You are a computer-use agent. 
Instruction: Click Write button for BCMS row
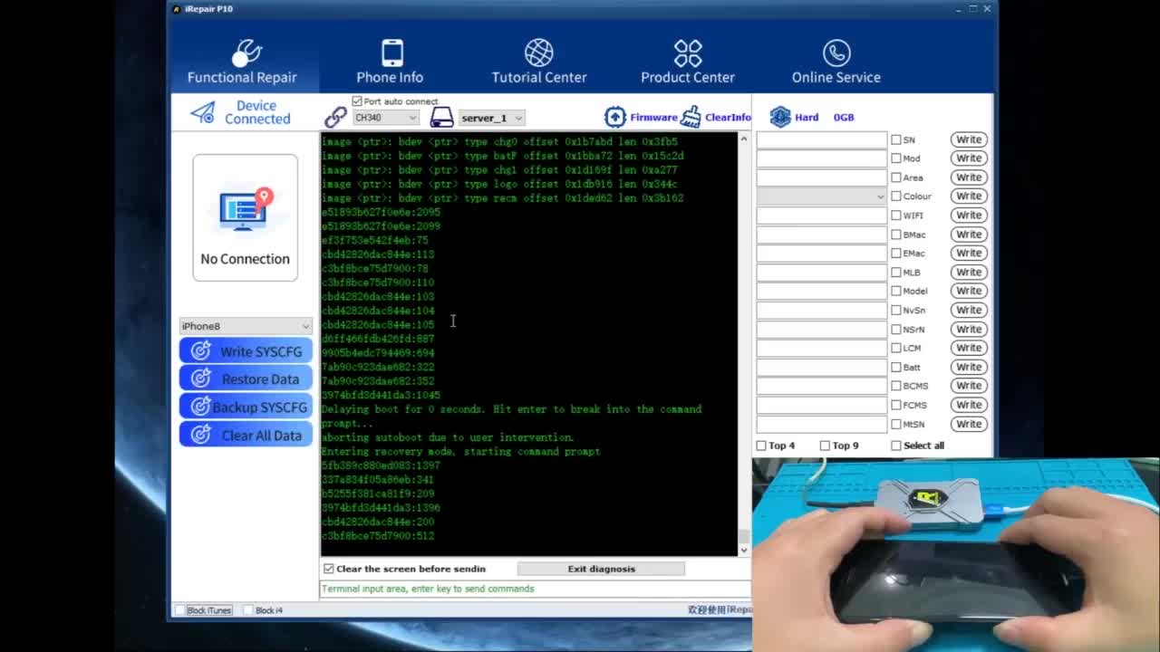click(969, 386)
